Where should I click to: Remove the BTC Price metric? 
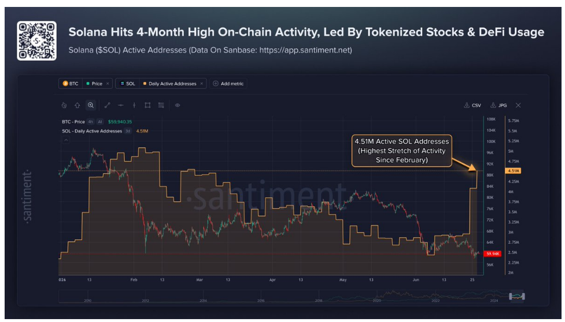tap(108, 84)
